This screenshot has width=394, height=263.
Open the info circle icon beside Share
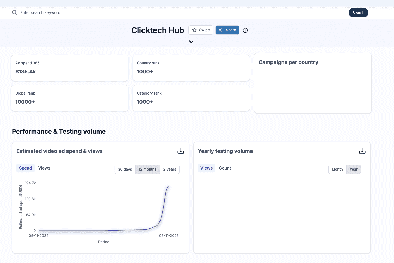[x=245, y=30]
